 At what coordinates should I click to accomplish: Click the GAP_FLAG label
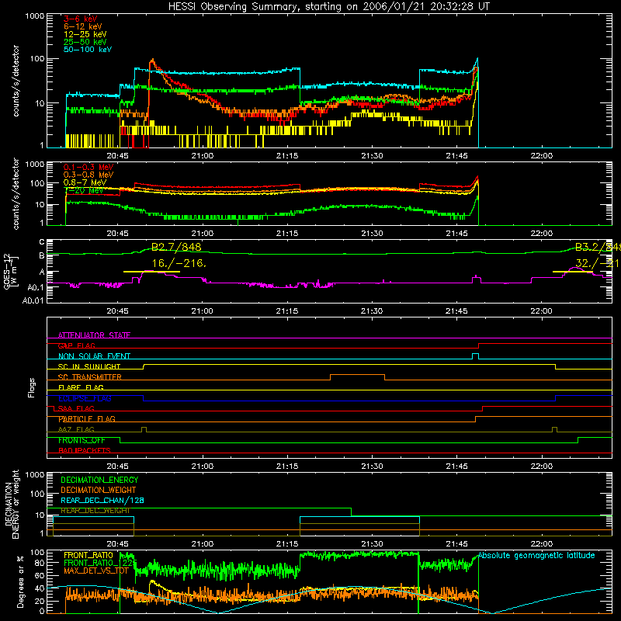tap(76, 345)
